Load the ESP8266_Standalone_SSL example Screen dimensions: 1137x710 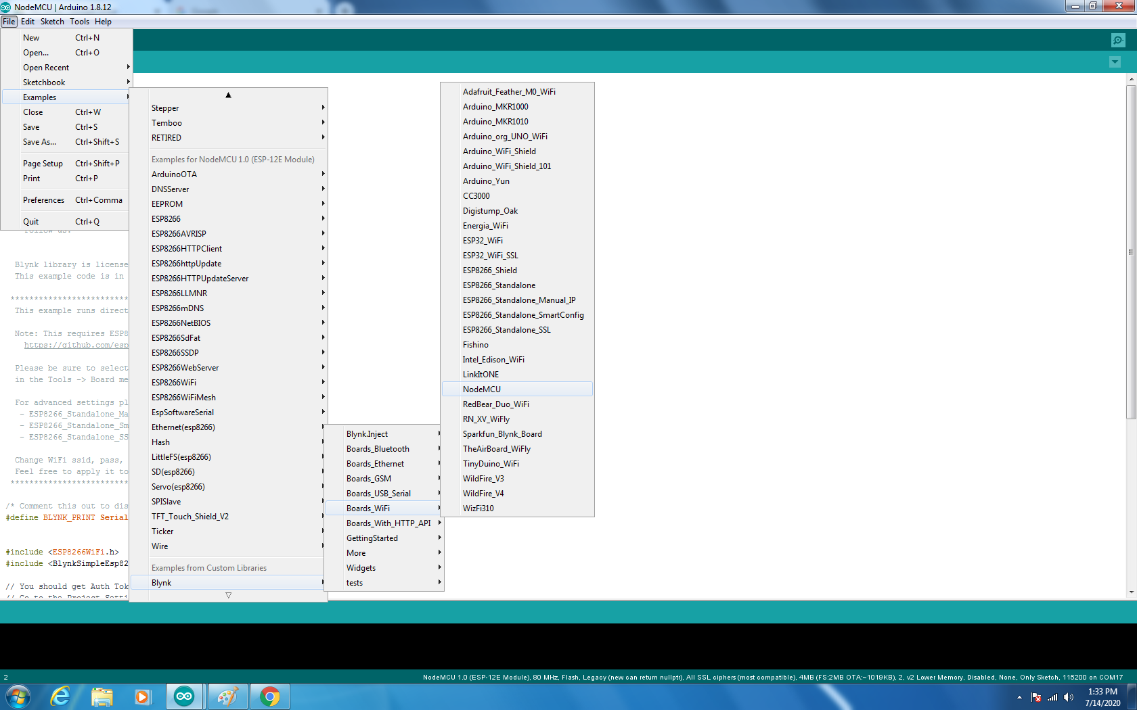tap(517, 330)
